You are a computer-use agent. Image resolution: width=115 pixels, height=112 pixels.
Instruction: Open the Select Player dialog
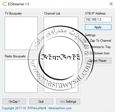[98, 60]
